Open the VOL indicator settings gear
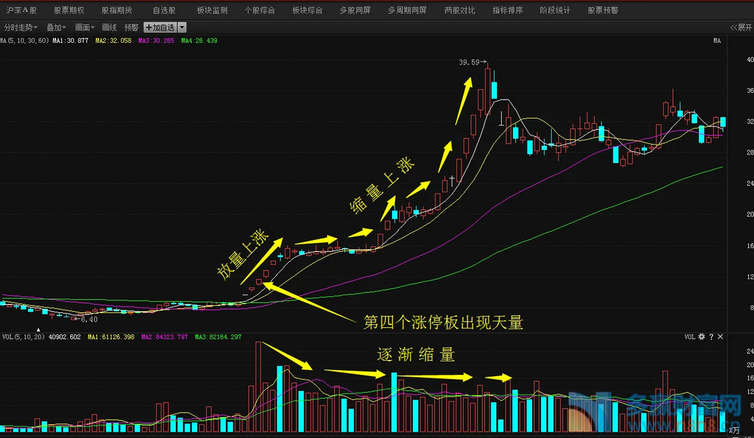This screenshot has height=438, width=754. tap(701, 337)
